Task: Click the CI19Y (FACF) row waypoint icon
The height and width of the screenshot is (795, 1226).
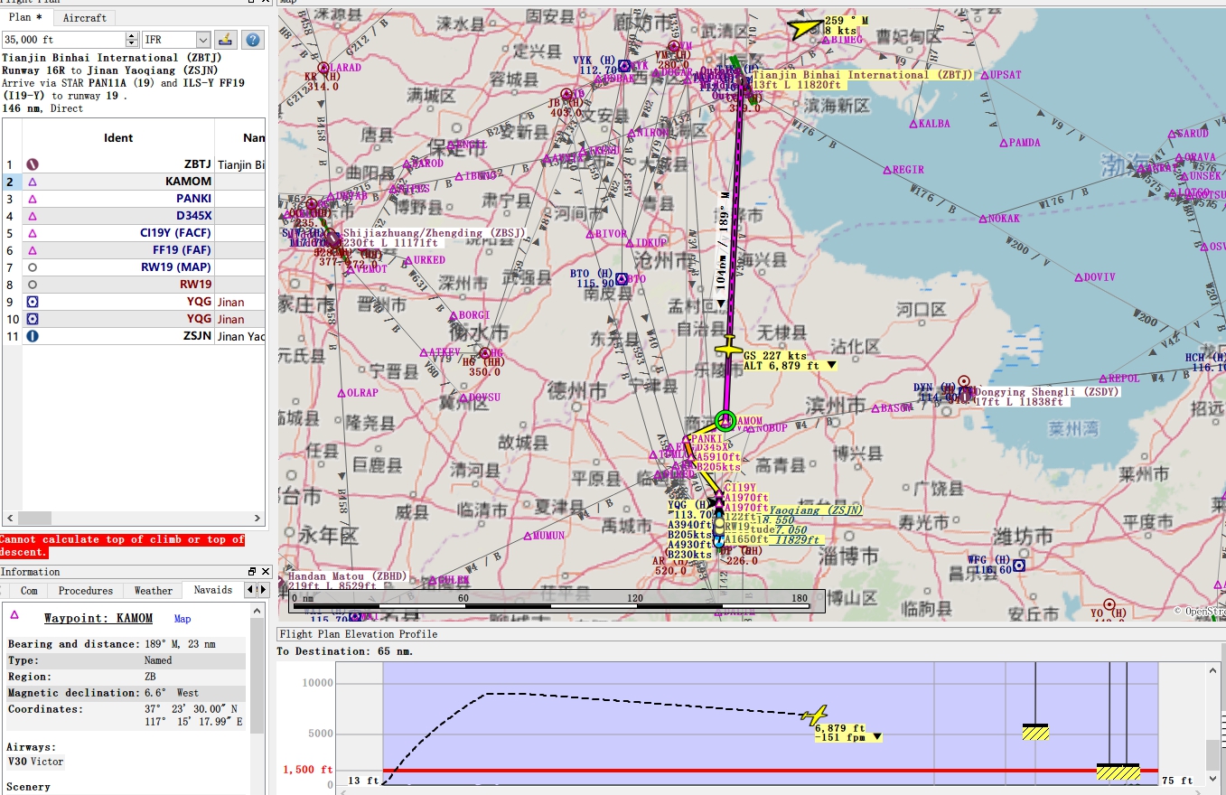Action: pyautogui.click(x=33, y=233)
